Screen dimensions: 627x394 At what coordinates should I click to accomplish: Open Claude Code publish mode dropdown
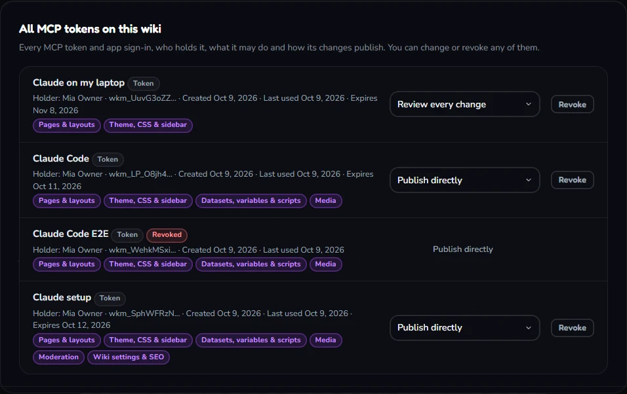tap(464, 180)
